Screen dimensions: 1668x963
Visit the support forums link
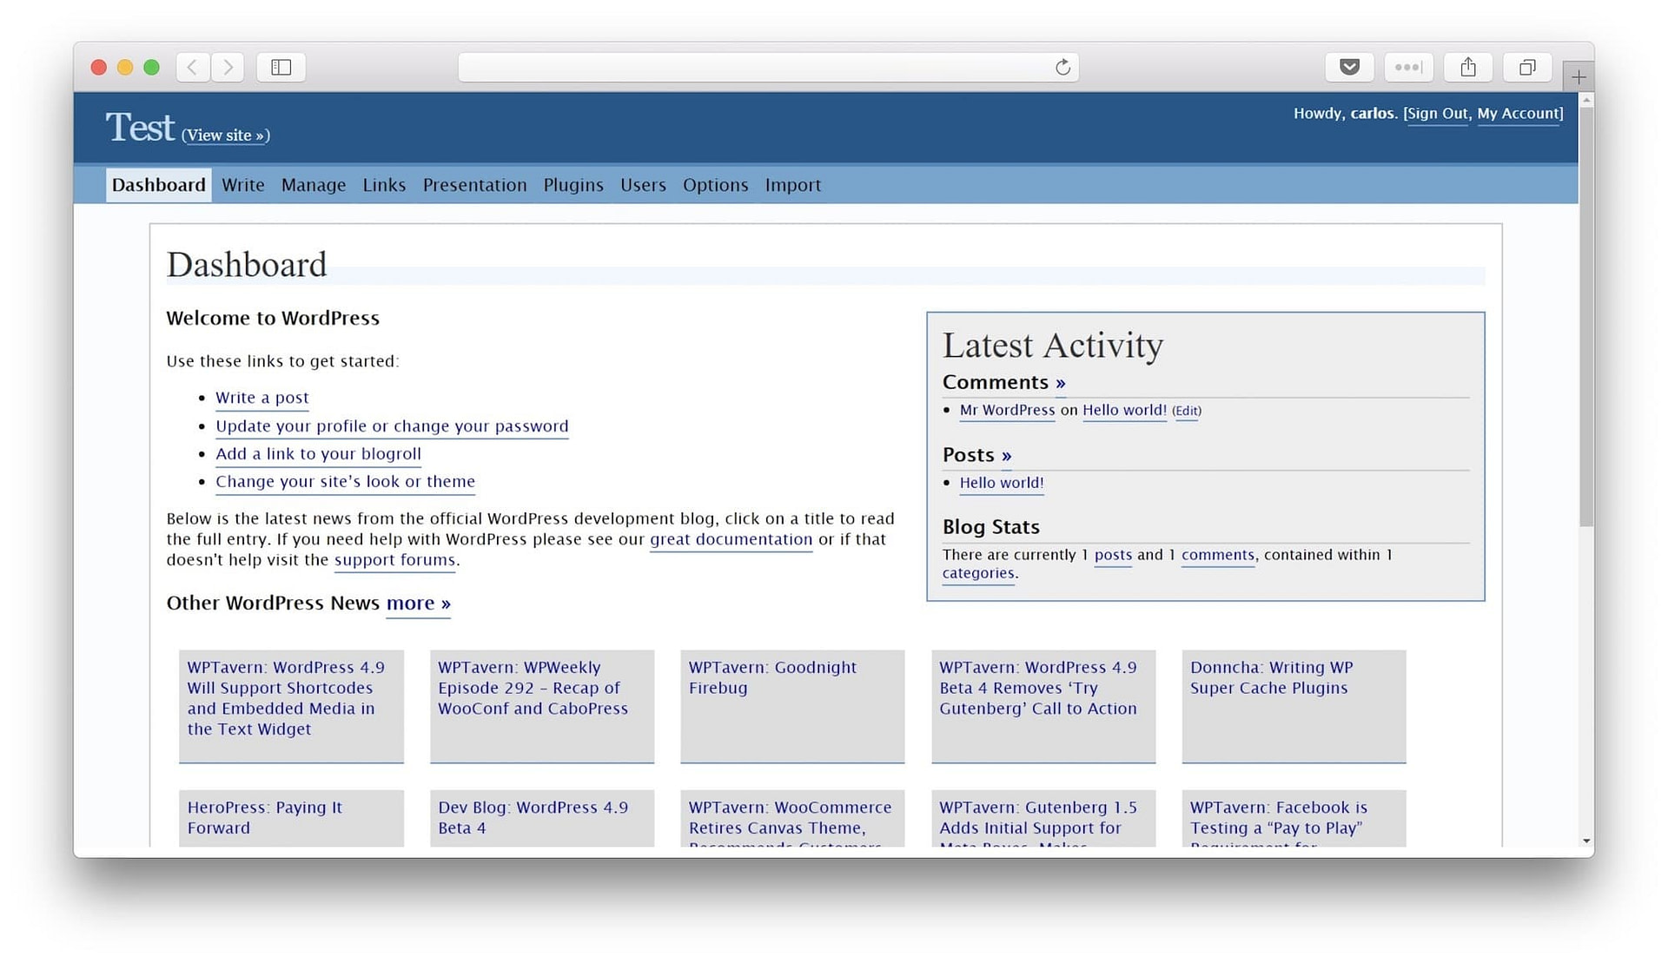[394, 560]
